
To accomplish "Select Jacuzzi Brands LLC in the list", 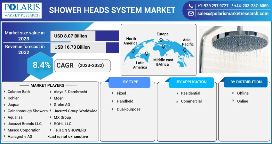I will [x=25, y=124].
